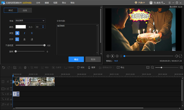Click the fit-timeline icon left of zoom out
184x110 pixels.
(x=148, y=67)
